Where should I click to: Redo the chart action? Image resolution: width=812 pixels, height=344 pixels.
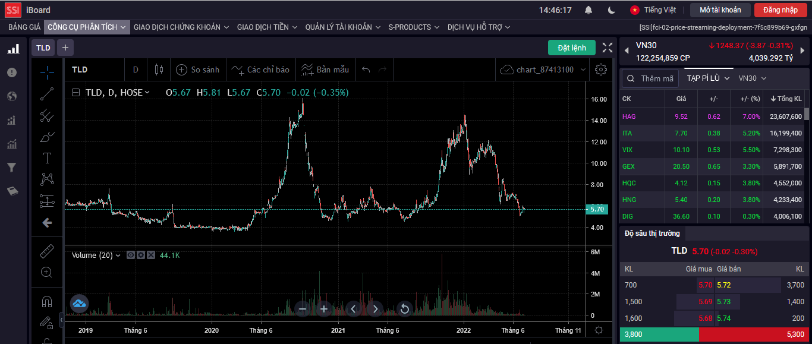tap(383, 70)
